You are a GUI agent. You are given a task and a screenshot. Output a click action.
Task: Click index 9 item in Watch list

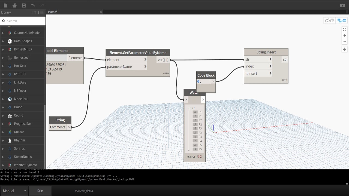[198, 149]
